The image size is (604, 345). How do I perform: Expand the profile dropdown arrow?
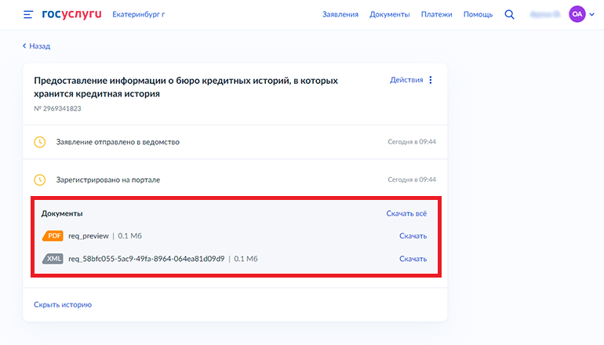click(591, 15)
